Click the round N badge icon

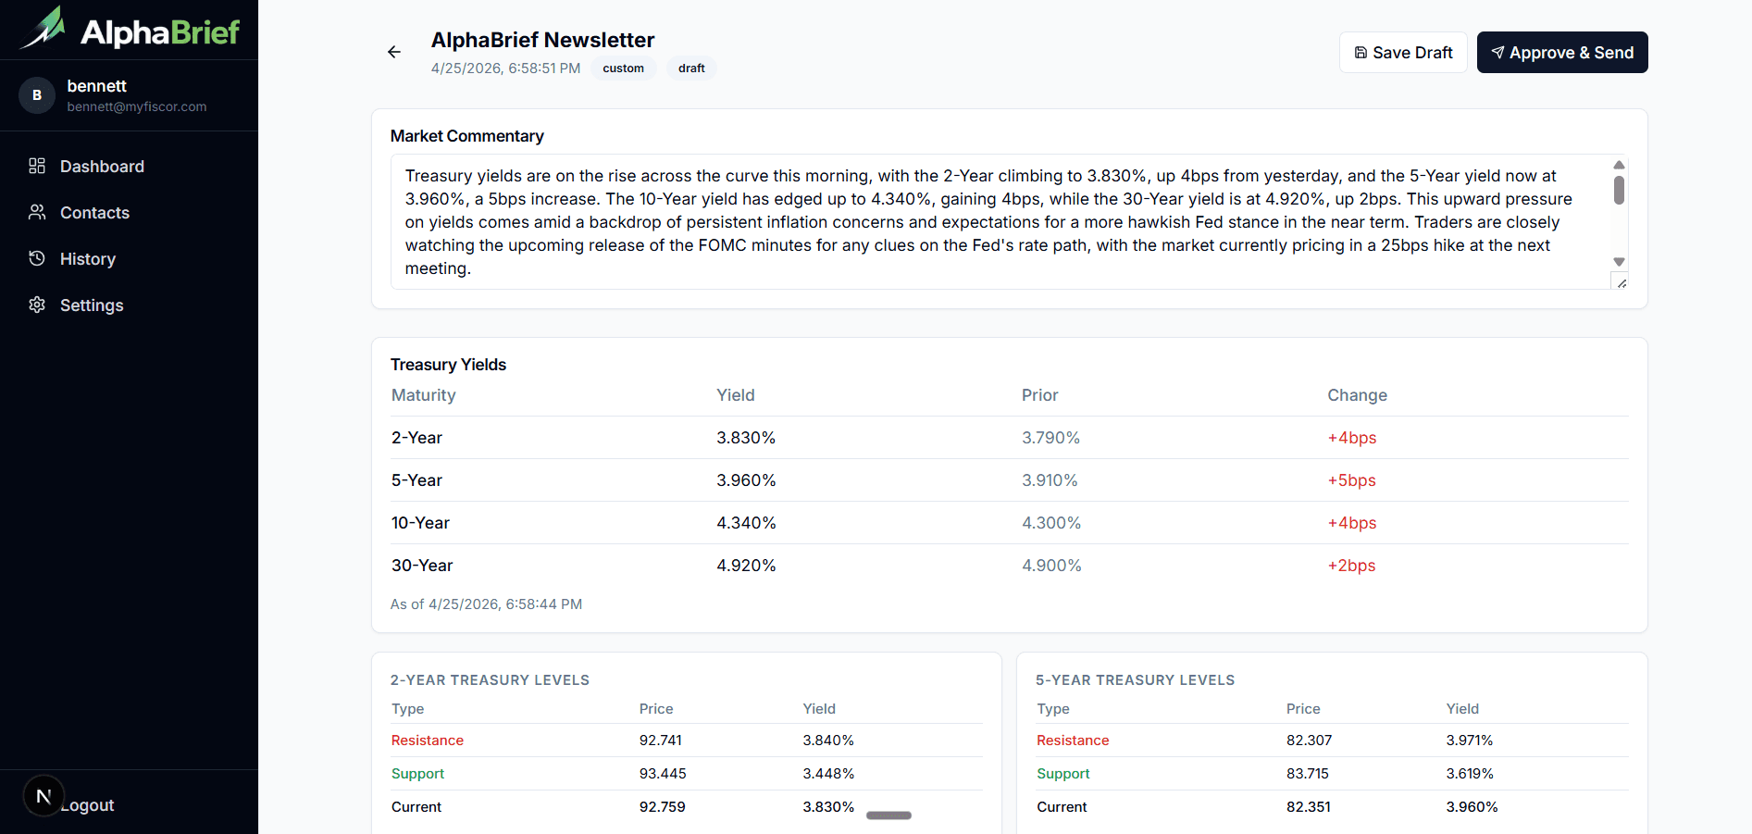(x=43, y=796)
